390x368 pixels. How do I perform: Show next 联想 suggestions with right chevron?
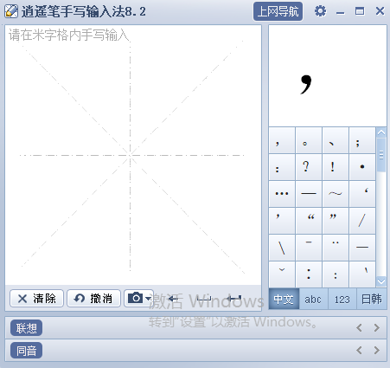(x=376, y=328)
